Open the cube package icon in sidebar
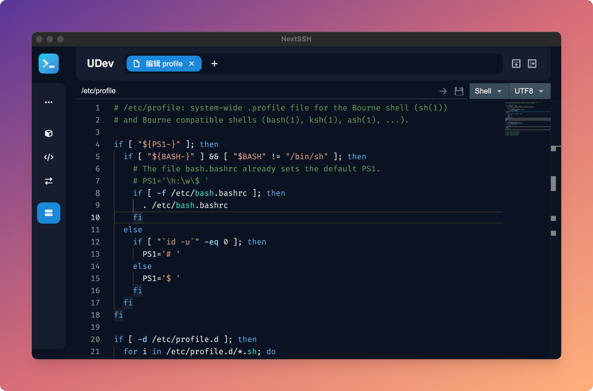This screenshot has width=593, height=391. pos(49,133)
